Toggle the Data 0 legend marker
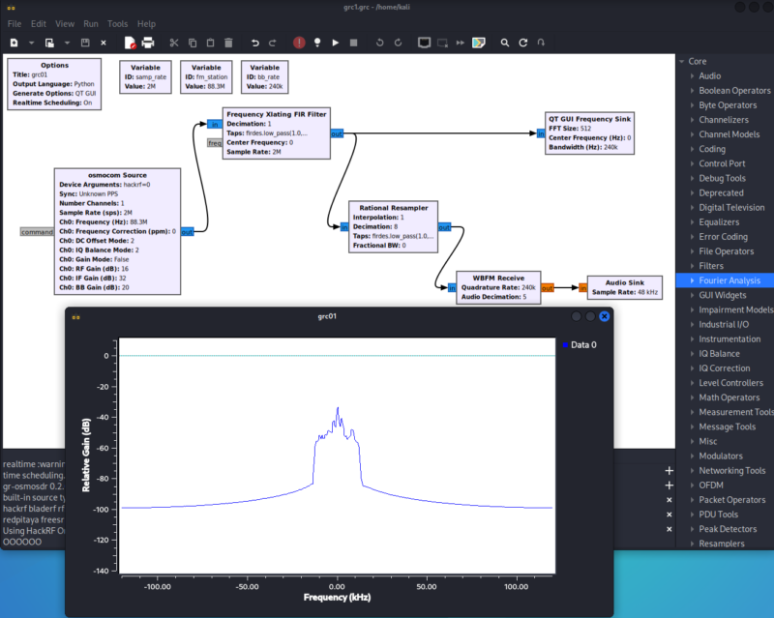 click(x=565, y=345)
